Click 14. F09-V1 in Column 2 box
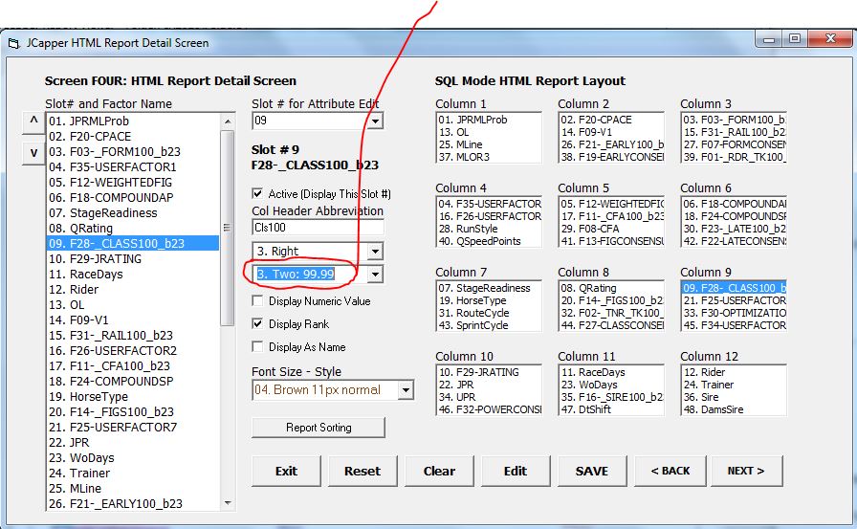857x529 pixels. tap(611, 132)
